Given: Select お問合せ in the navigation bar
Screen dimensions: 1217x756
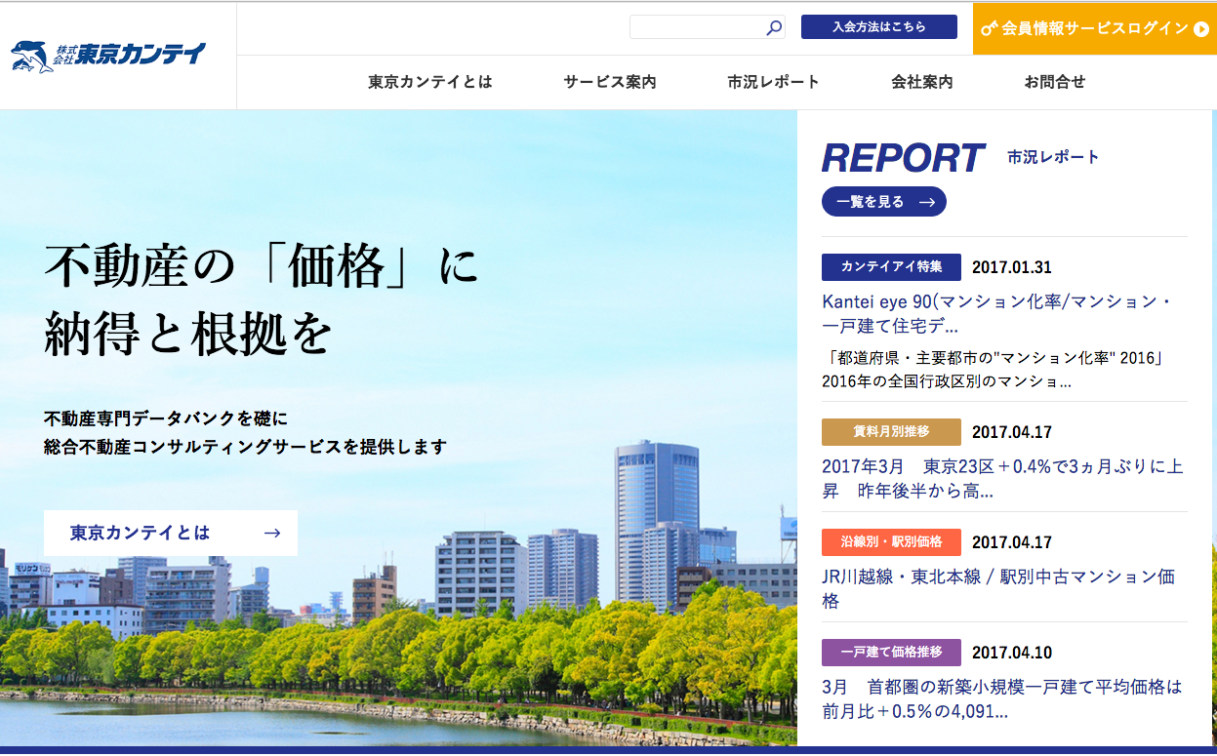Looking at the screenshot, I should click(x=1054, y=82).
